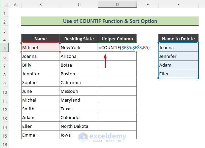Screen dimensions: 205x148
Task: Click the empty helper cell beside Arizona
Action: pos(117,57)
